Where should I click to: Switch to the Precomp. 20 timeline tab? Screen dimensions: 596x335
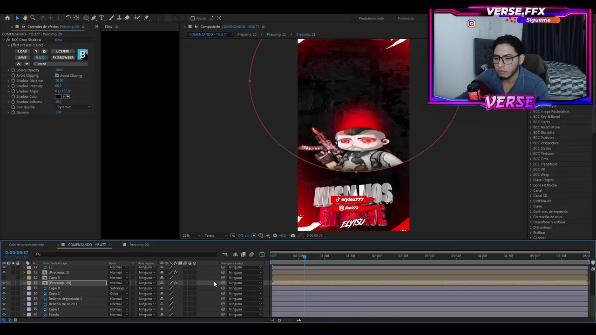pyautogui.click(x=139, y=245)
